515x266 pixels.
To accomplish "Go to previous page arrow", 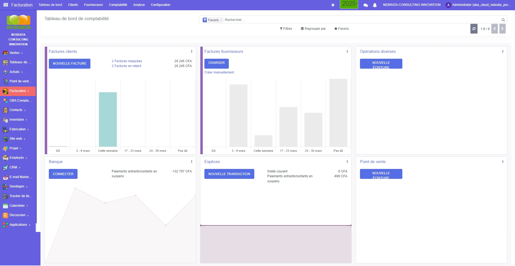I will [494, 29].
